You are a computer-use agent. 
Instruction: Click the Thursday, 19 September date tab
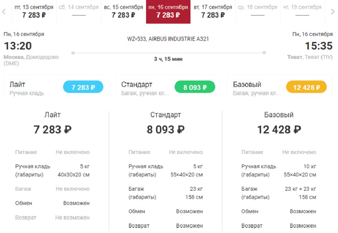click(302, 12)
